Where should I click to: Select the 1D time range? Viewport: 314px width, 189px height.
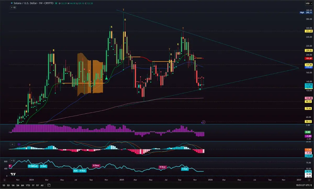tap(4, 185)
